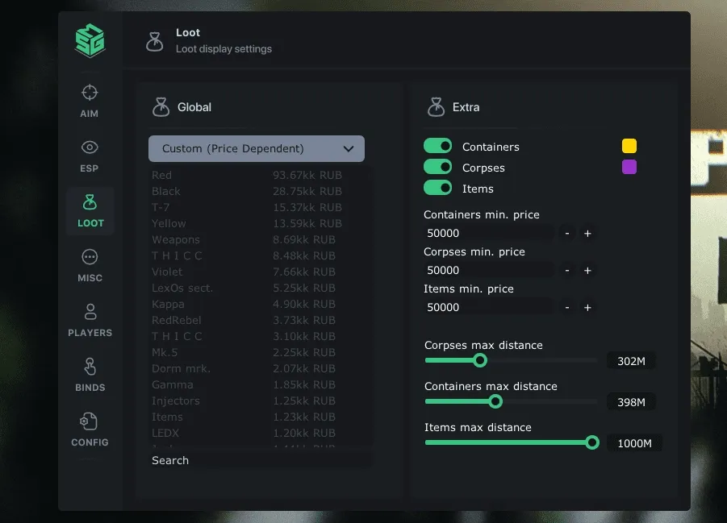Click the green cube logo
Image resolution: width=727 pixels, height=523 pixels.
click(90, 41)
